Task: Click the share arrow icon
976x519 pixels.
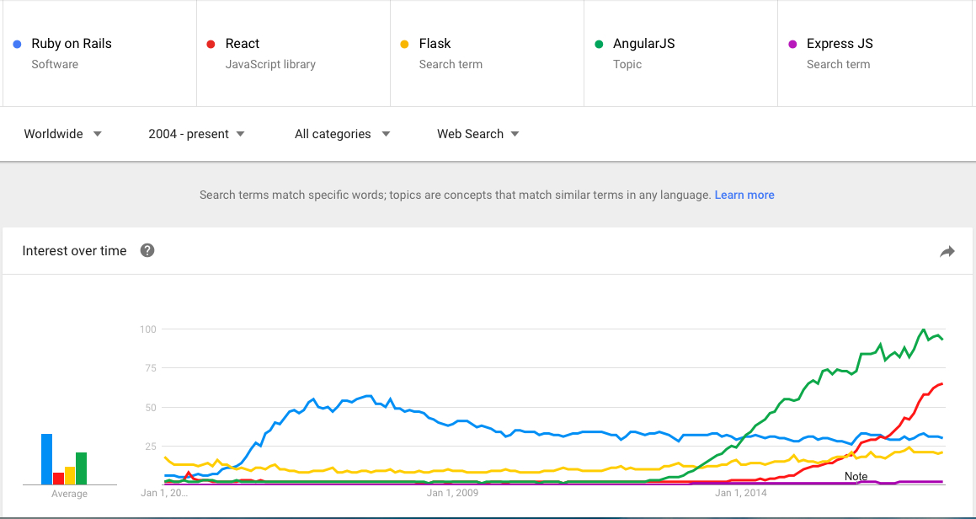Action: (947, 251)
